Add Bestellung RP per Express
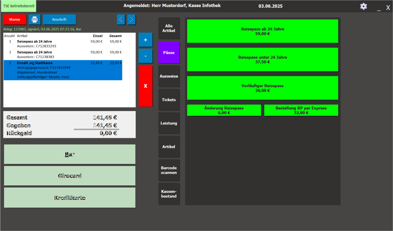 tap(301, 110)
